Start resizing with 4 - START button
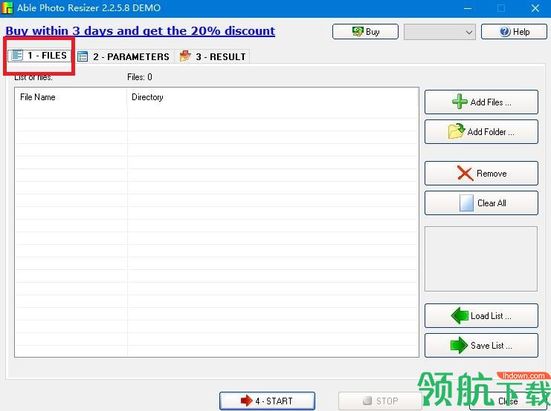This screenshot has height=411, width=551. pyautogui.click(x=267, y=401)
